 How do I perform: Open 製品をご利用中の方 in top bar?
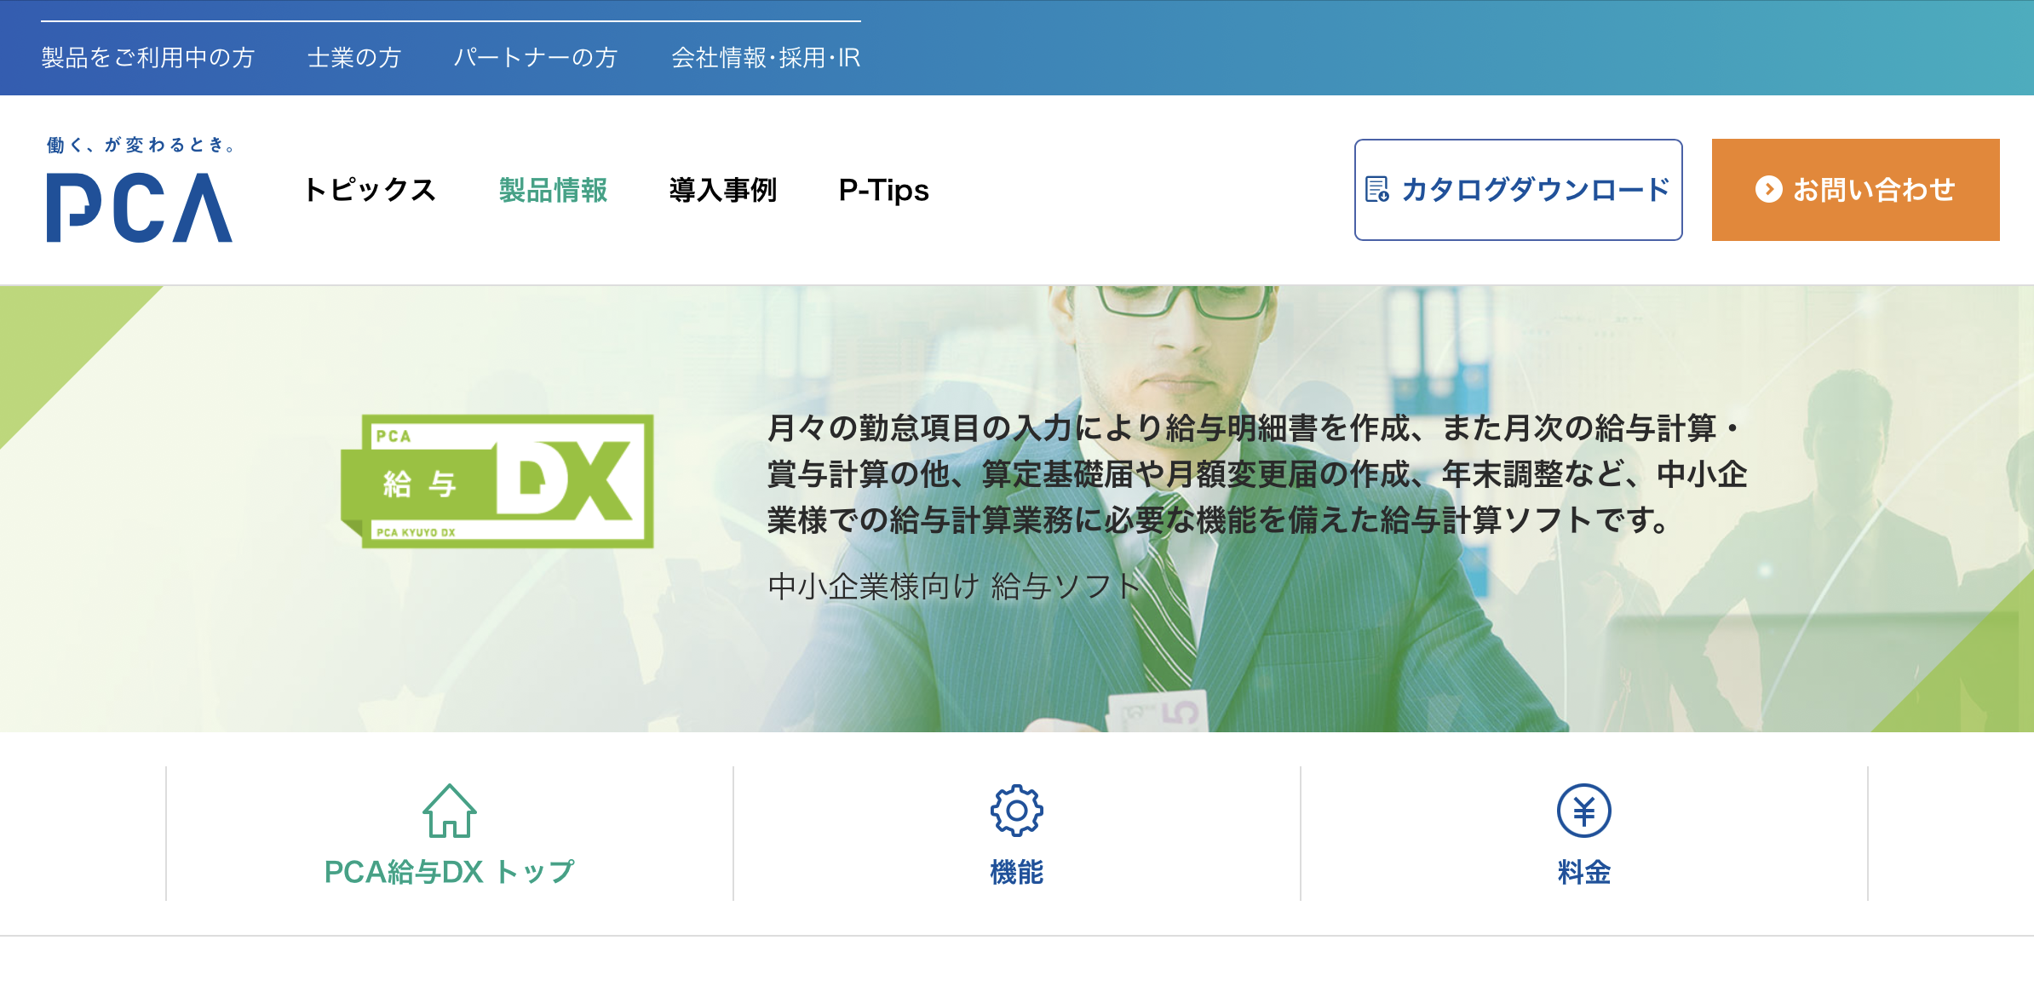tap(148, 58)
